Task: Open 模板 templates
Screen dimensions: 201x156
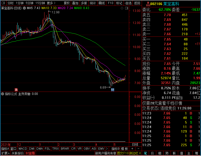Action: [124, 149]
